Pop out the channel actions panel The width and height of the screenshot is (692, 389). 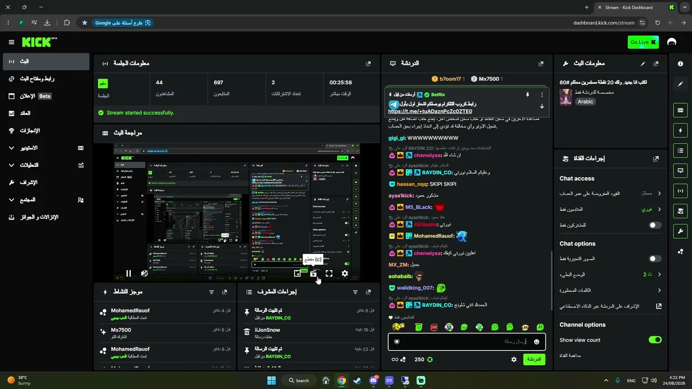656,159
